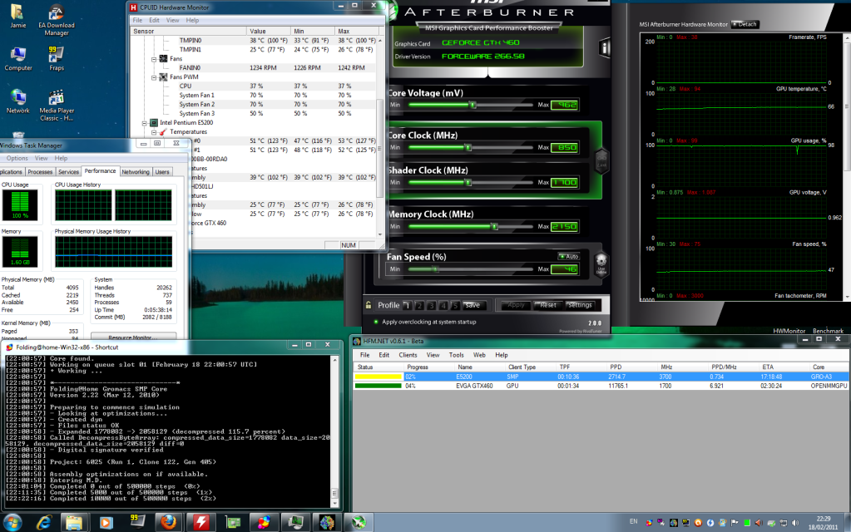Click the Afterburner profile lock icon
Screen dimensions: 851x532
tap(369, 305)
